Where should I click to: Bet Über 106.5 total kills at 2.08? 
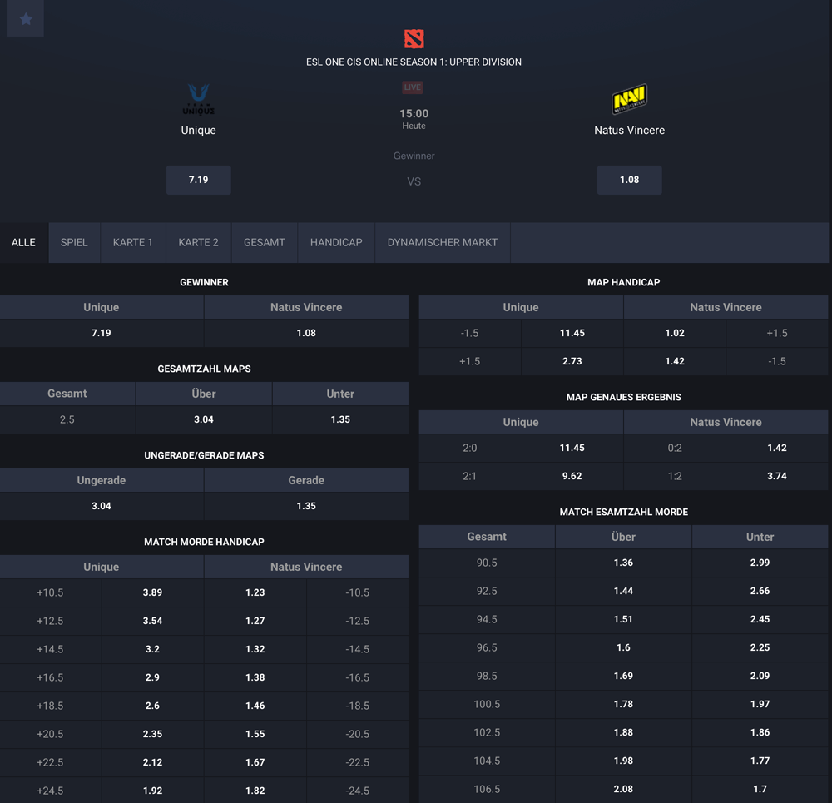(x=623, y=789)
